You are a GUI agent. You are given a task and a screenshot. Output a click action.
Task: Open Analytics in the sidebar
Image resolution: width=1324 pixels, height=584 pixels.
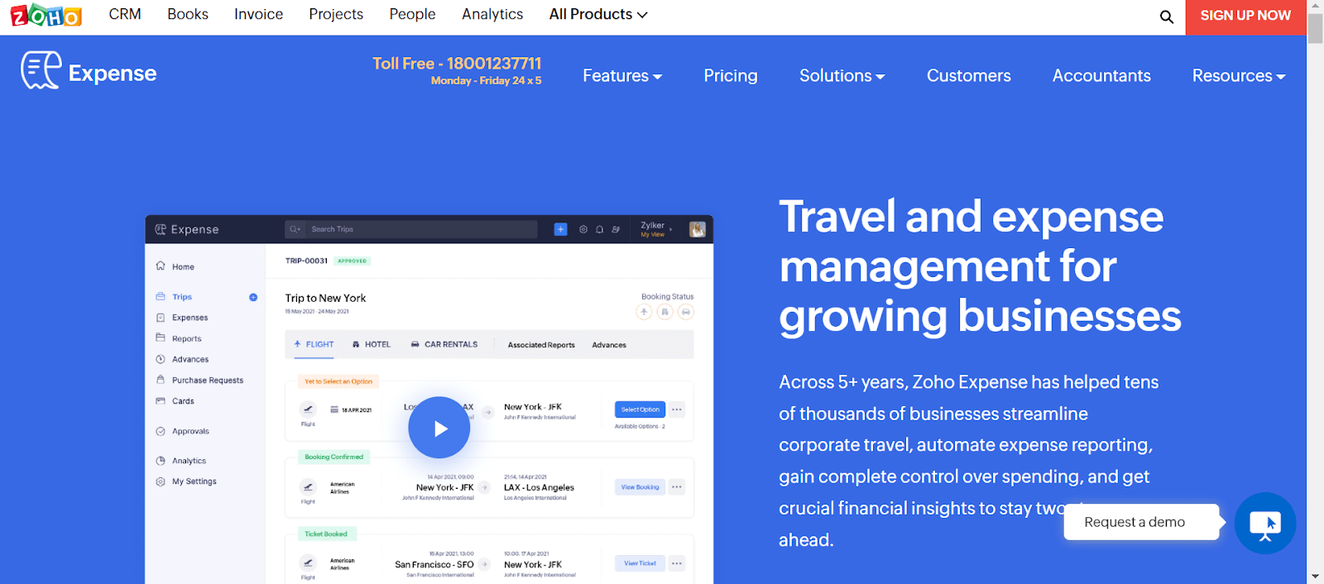pos(189,461)
